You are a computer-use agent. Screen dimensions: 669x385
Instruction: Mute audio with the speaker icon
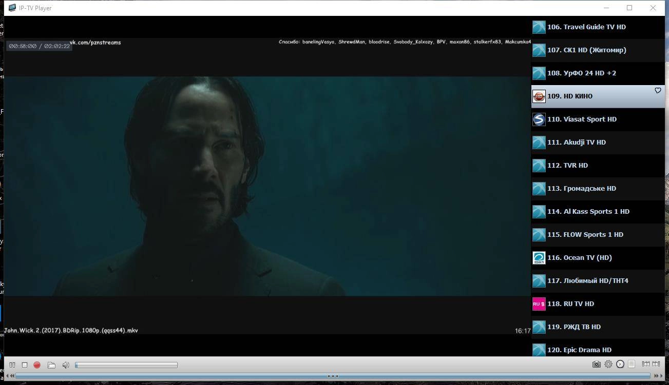coord(66,364)
